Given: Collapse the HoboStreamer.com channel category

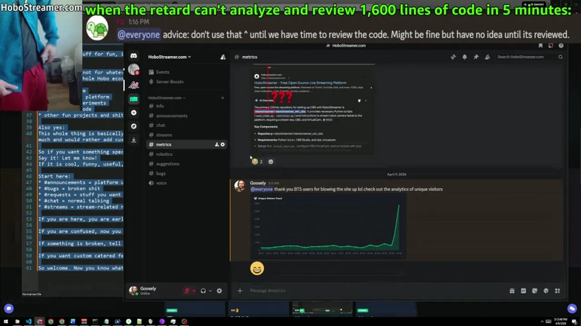Looking at the screenshot, I should click(167, 98).
